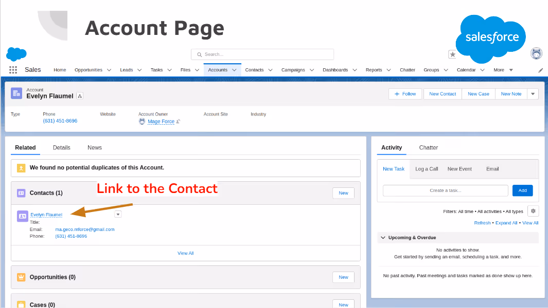548x308 pixels.
Task: Click the Opportunities crown icon
Action: coord(21,277)
